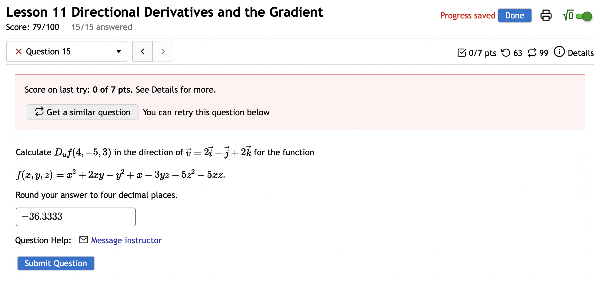
Task: Click the Details label
Action: click(582, 53)
